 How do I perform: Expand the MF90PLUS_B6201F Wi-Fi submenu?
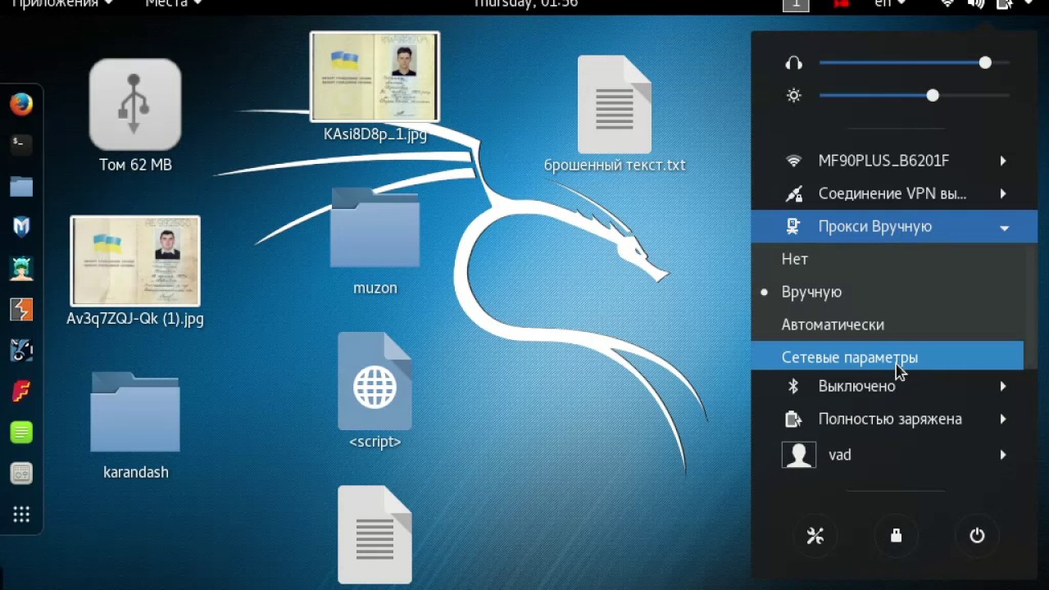(x=894, y=161)
